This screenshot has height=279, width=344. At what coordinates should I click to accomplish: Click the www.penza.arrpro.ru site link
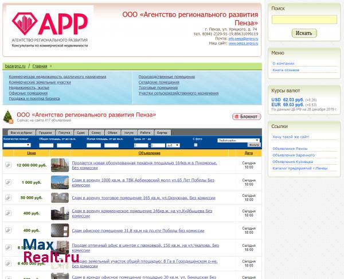pos(243,44)
